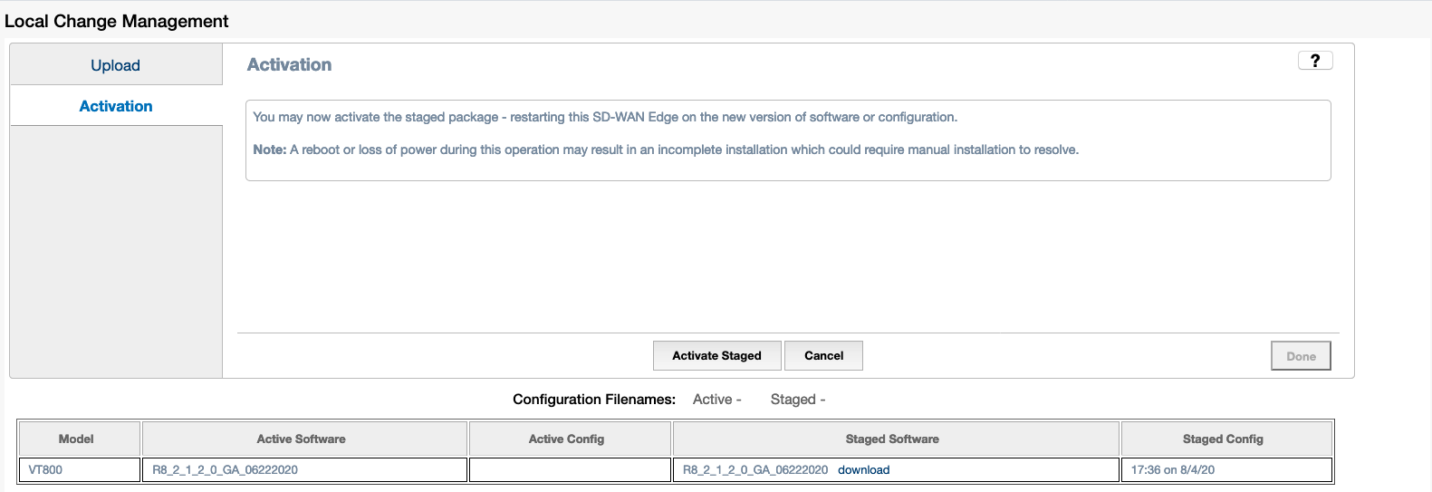Click the Activation panel heading
This screenshot has width=1432, height=492.
(x=289, y=65)
